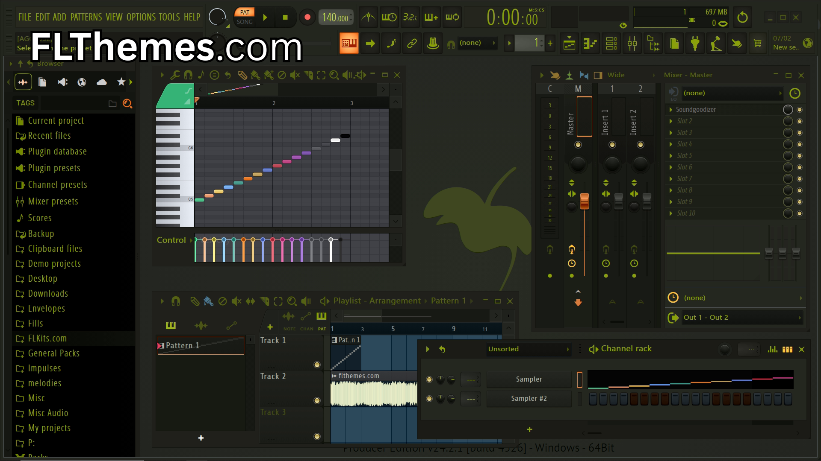Toggle mute switch on Track 2
821x461 pixels.
coord(317,400)
